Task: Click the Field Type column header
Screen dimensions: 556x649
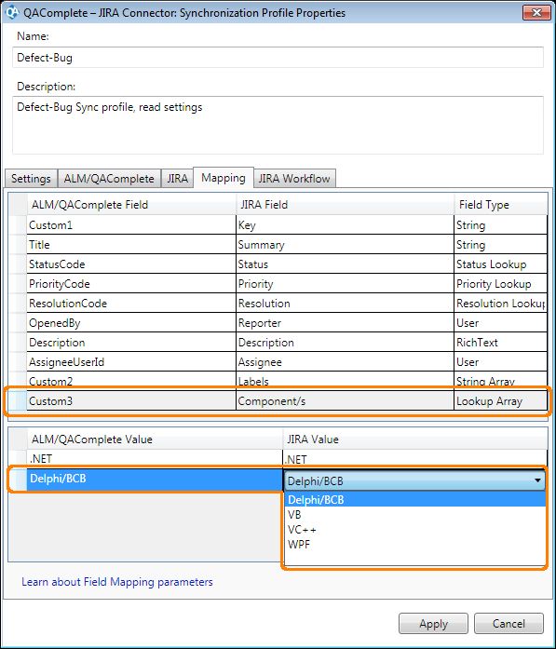Action: coord(501,205)
